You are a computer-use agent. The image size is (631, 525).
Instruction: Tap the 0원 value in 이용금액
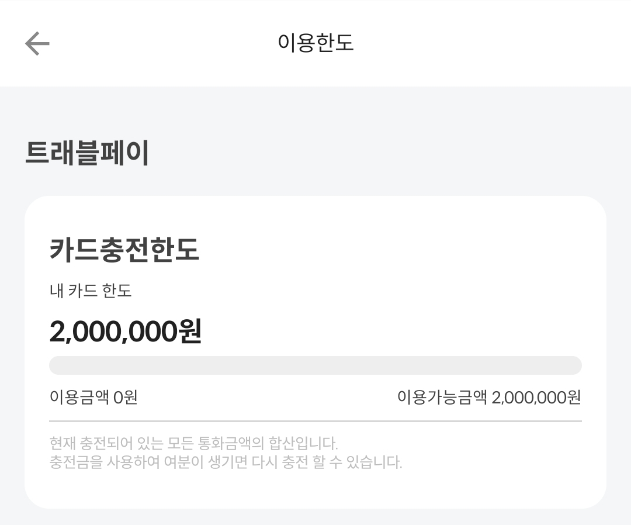click(126, 397)
